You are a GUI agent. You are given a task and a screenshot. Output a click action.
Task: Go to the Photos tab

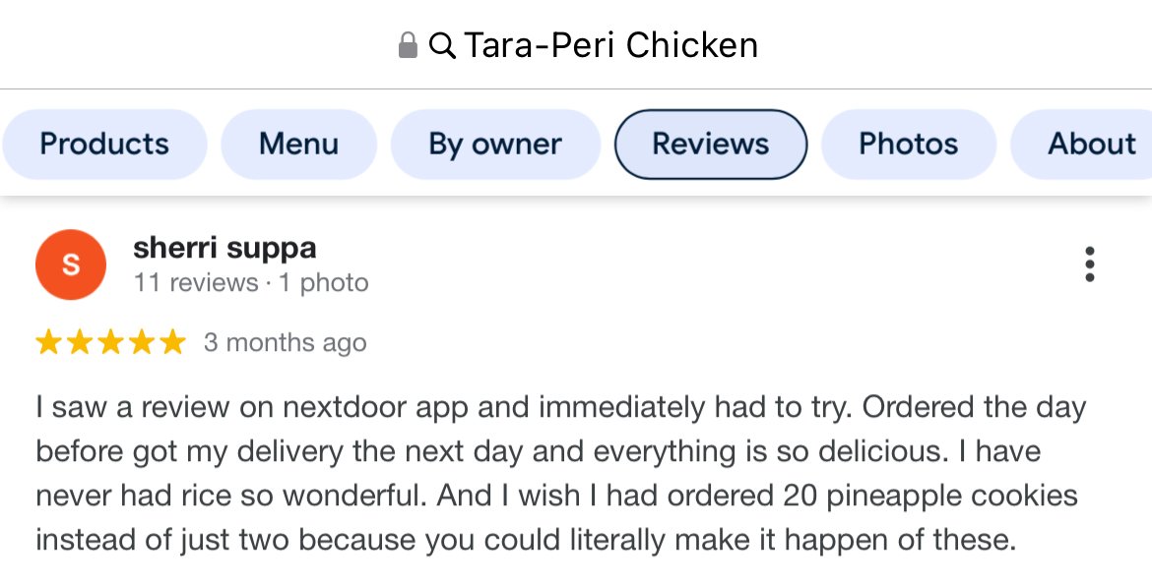908,145
